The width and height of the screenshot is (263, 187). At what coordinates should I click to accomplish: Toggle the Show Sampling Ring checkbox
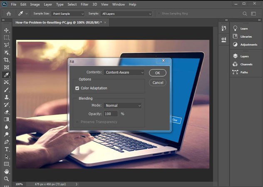click(159, 14)
